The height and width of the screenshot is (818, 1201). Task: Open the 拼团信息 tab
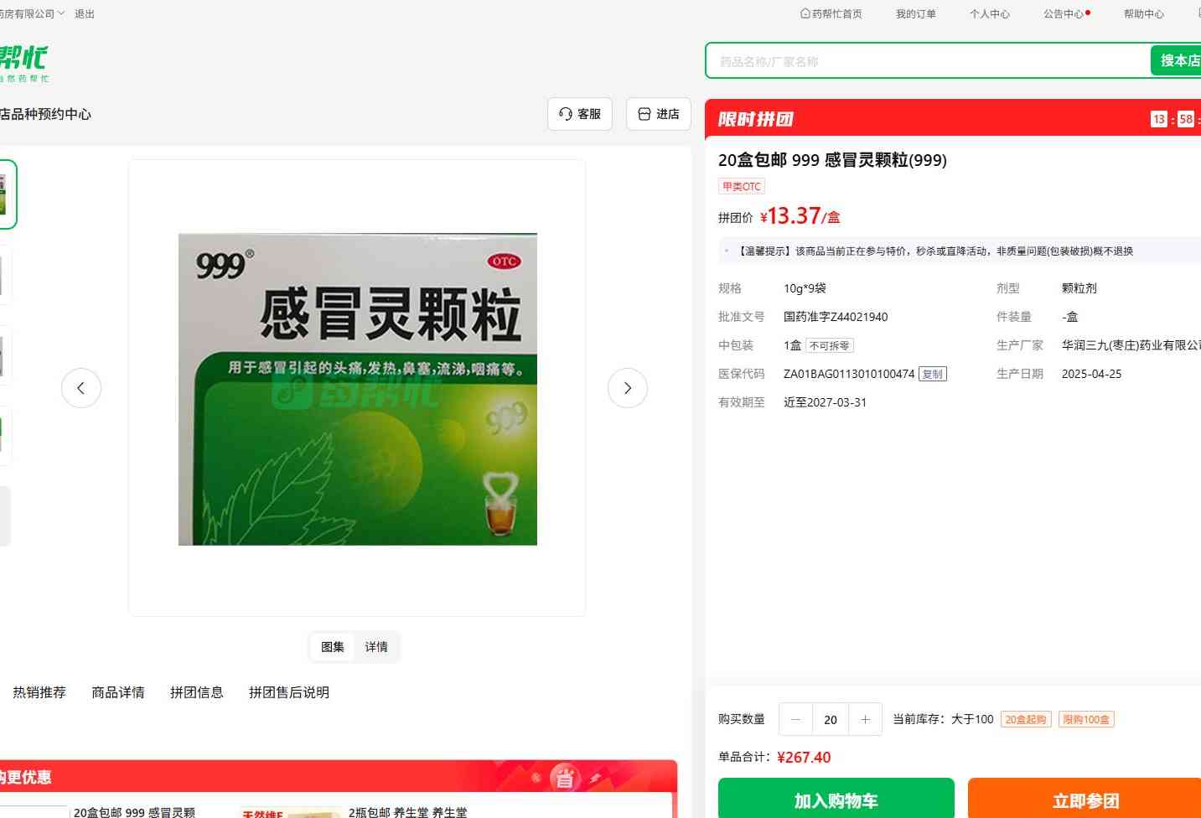(x=197, y=692)
